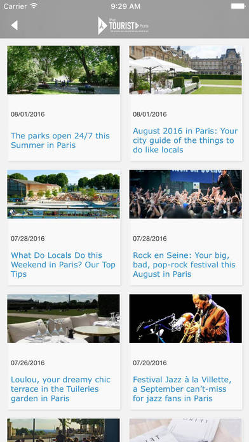249x442 pixels.
Task: Open the parks open 24/7 article link
Action: [x=60, y=140]
